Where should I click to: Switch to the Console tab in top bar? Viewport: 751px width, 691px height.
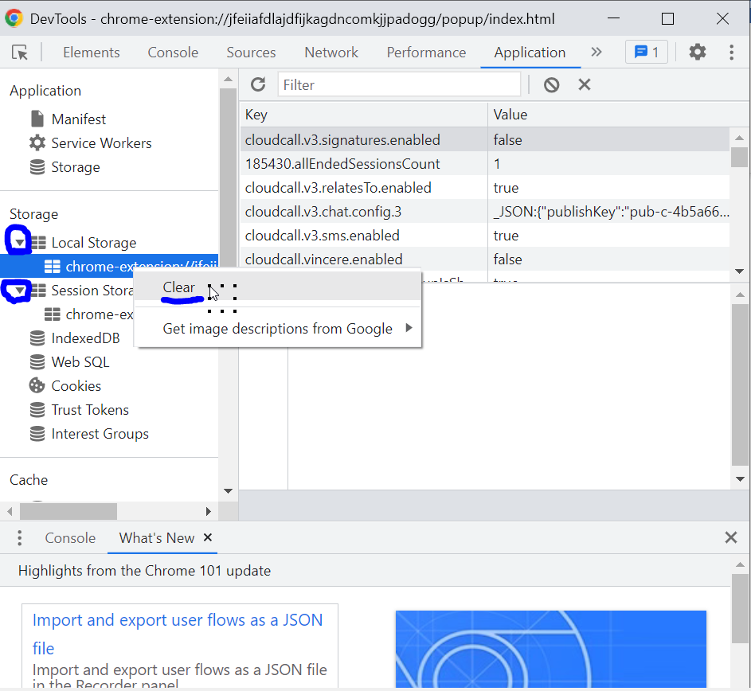coord(173,53)
